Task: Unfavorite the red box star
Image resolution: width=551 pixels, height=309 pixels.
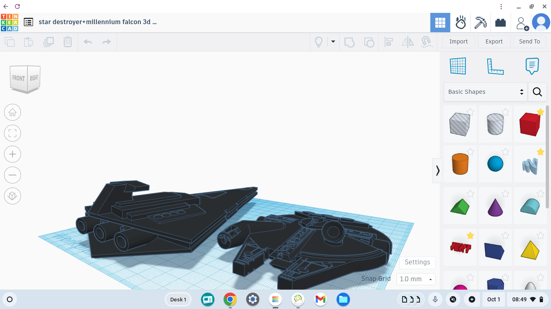Action: [541, 112]
